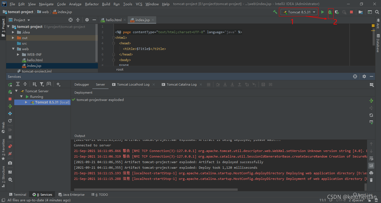Hide the Services panel with minus icon
The image size is (381, 203).
371,76
